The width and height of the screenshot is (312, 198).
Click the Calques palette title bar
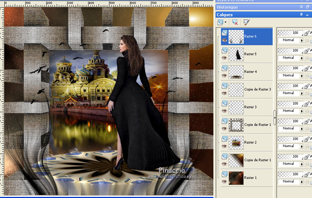click(264, 15)
